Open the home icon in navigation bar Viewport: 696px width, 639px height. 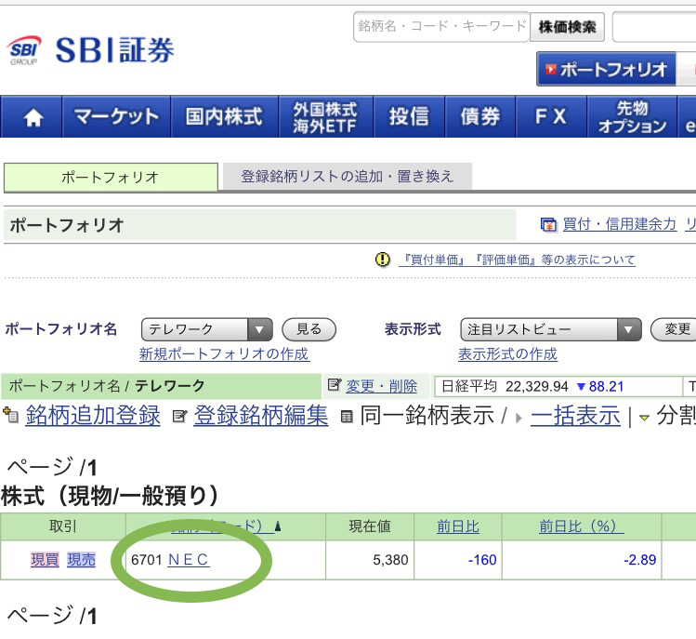33,117
